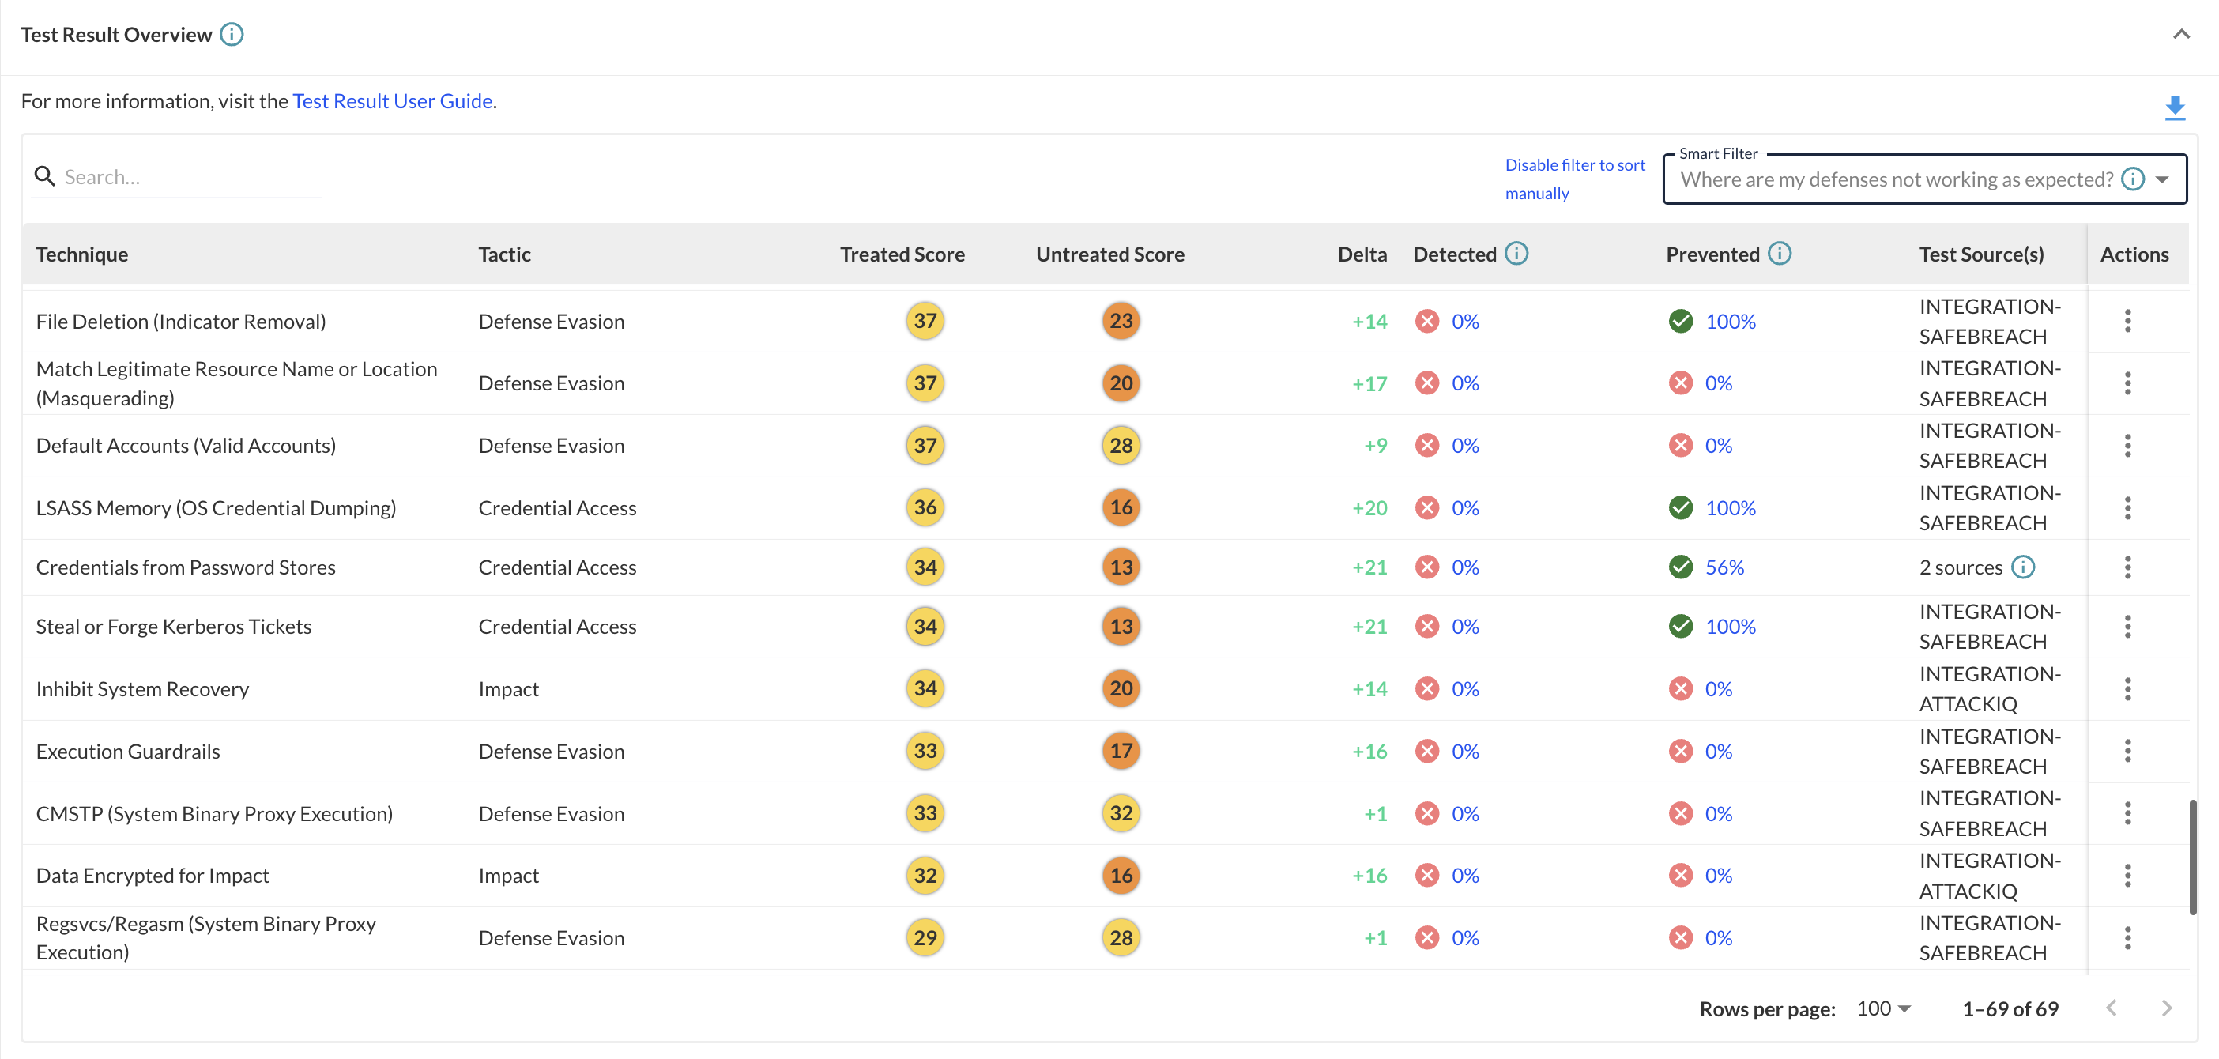Image resolution: width=2219 pixels, height=1059 pixels.
Task: Click the table's vertical scrollbar
Action: (x=2192, y=857)
